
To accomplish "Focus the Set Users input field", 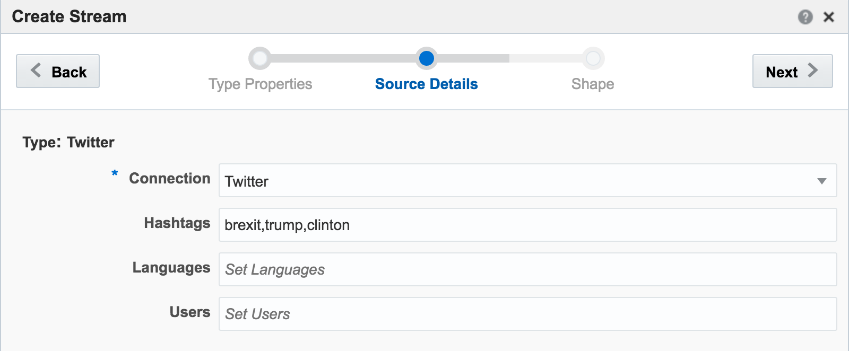I will [527, 314].
